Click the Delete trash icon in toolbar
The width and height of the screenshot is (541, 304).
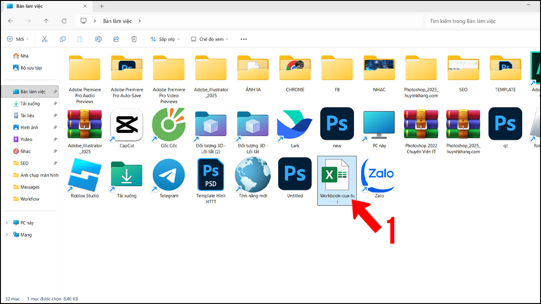click(x=134, y=39)
